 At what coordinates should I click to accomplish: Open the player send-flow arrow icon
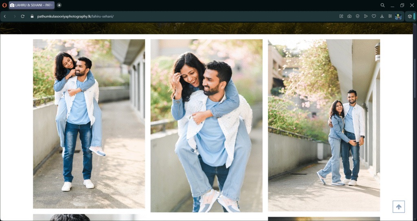[x=366, y=16]
